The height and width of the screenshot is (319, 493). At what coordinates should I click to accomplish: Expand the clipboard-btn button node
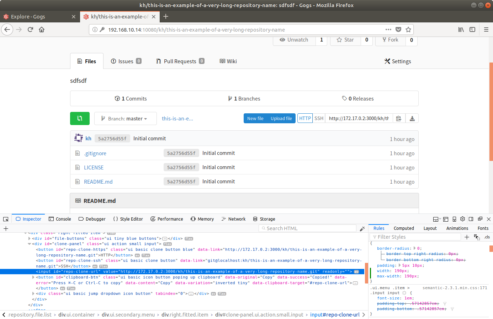(33, 277)
